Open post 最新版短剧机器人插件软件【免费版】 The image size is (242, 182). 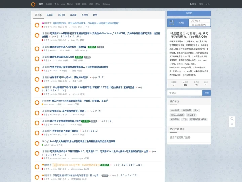click(68, 47)
